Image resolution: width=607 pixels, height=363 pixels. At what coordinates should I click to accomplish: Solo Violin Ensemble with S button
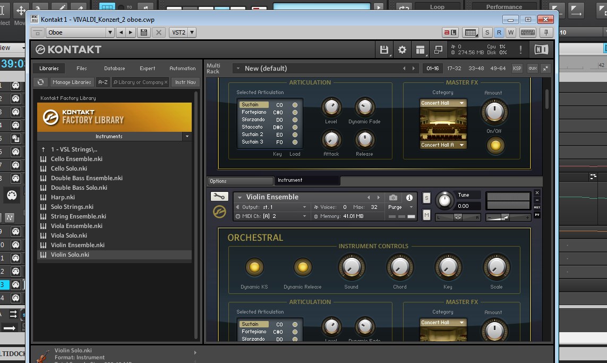426,198
